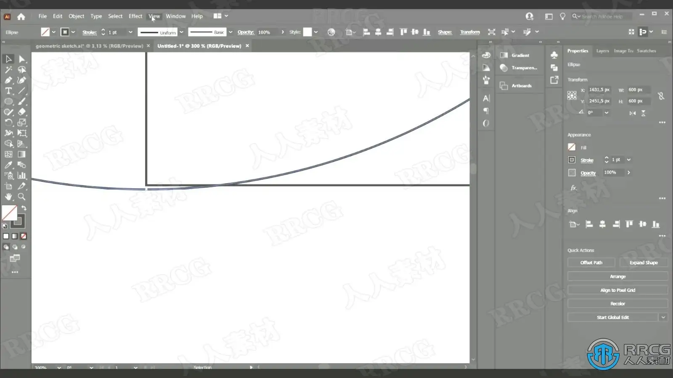
Task: Click the Fill swatch in control bar
Action: click(45, 32)
